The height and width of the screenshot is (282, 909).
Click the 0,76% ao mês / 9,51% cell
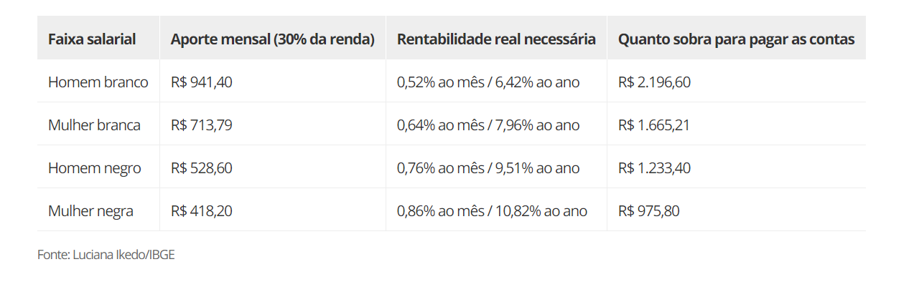pos(488,168)
